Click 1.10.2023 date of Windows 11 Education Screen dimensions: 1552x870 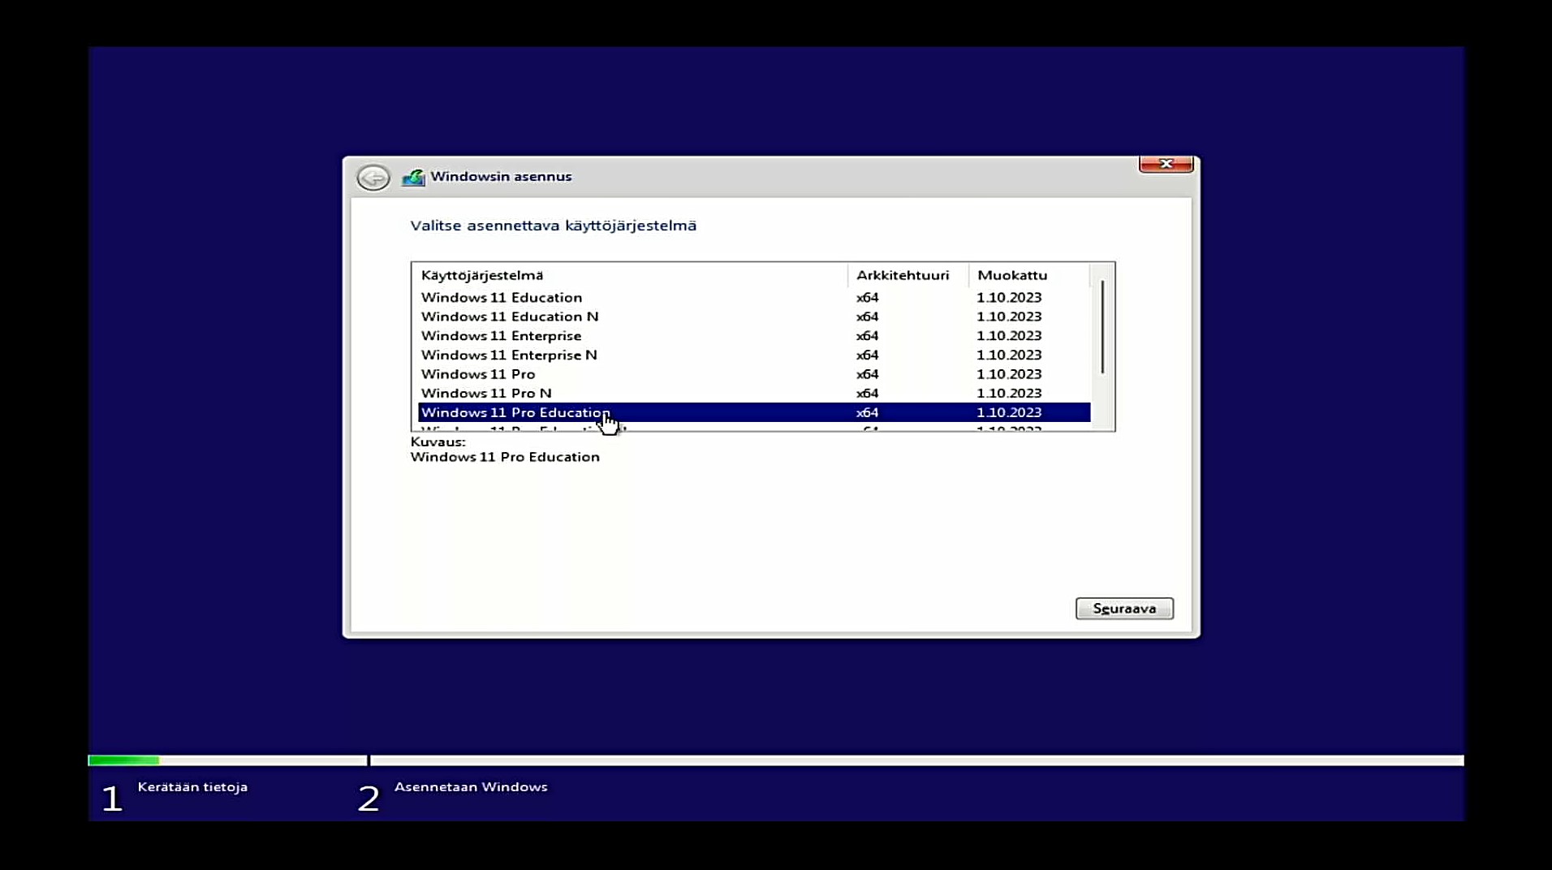[1009, 298]
